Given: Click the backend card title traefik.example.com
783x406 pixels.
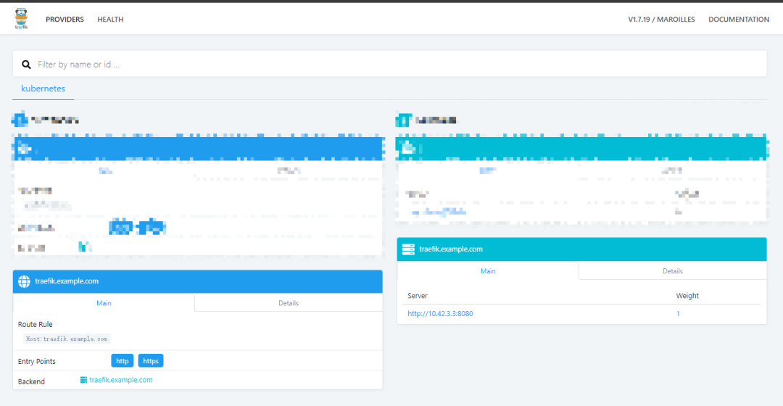Looking at the screenshot, I should (451, 249).
